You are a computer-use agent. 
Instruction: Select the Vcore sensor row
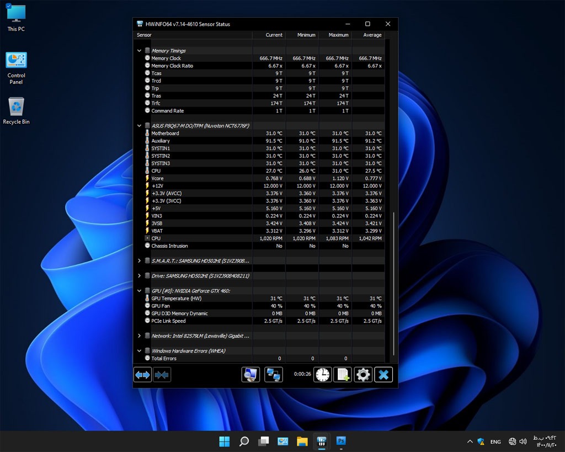coord(158,178)
